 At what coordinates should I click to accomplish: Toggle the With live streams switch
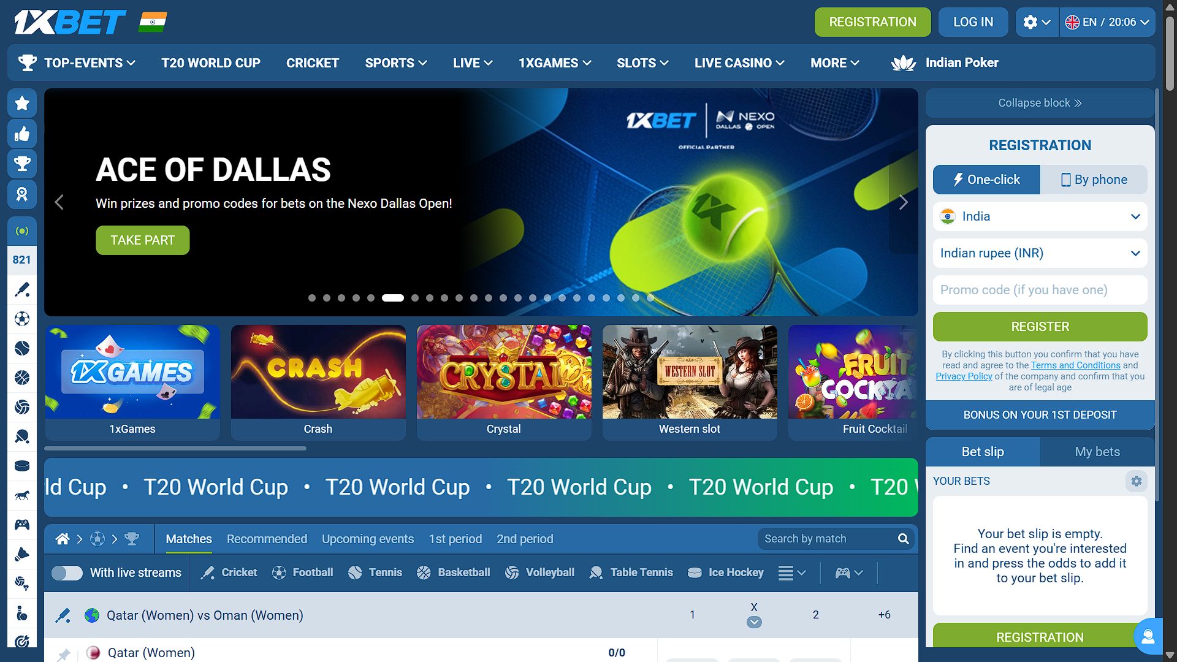[x=67, y=573]
